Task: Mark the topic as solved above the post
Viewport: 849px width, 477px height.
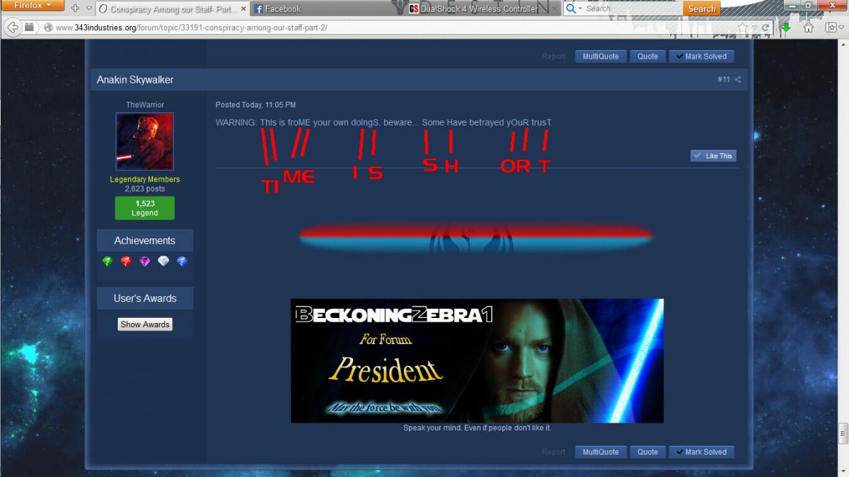Action: (700, 57)
